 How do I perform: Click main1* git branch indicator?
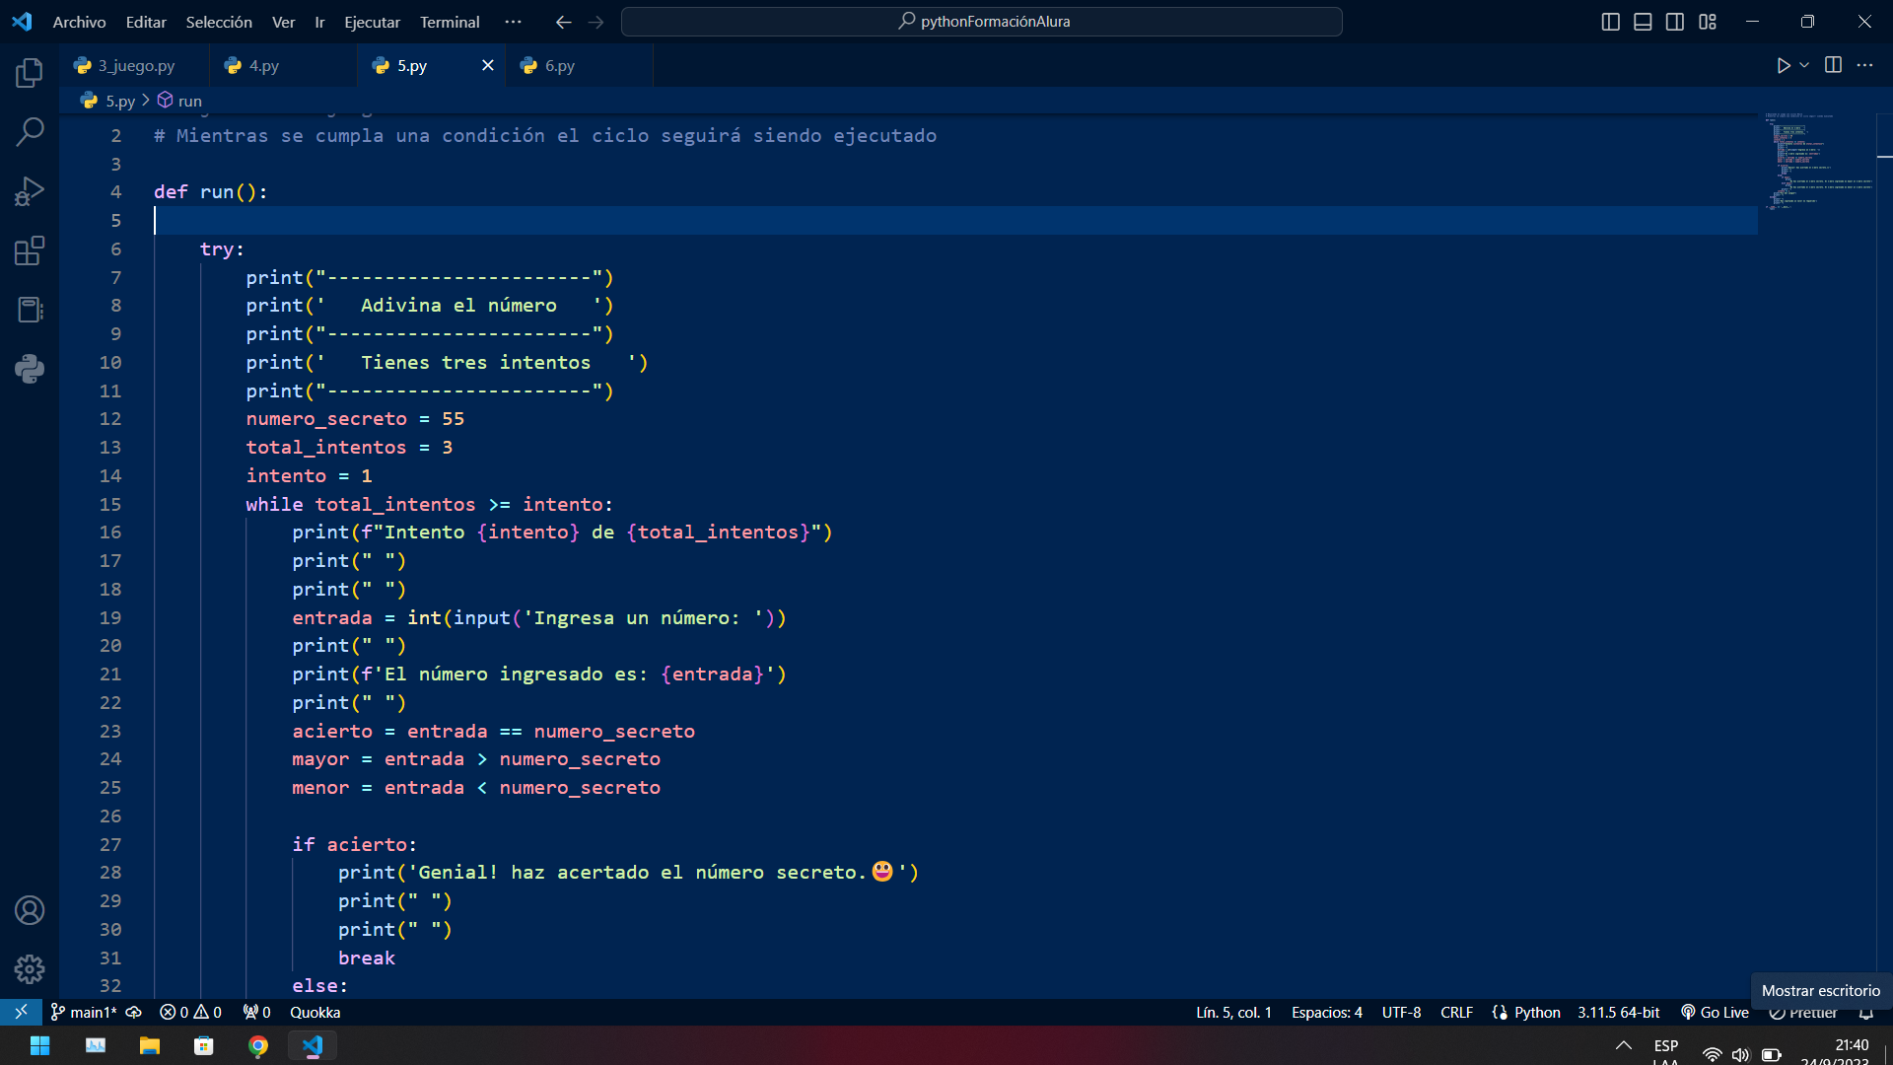[84, 1012]
